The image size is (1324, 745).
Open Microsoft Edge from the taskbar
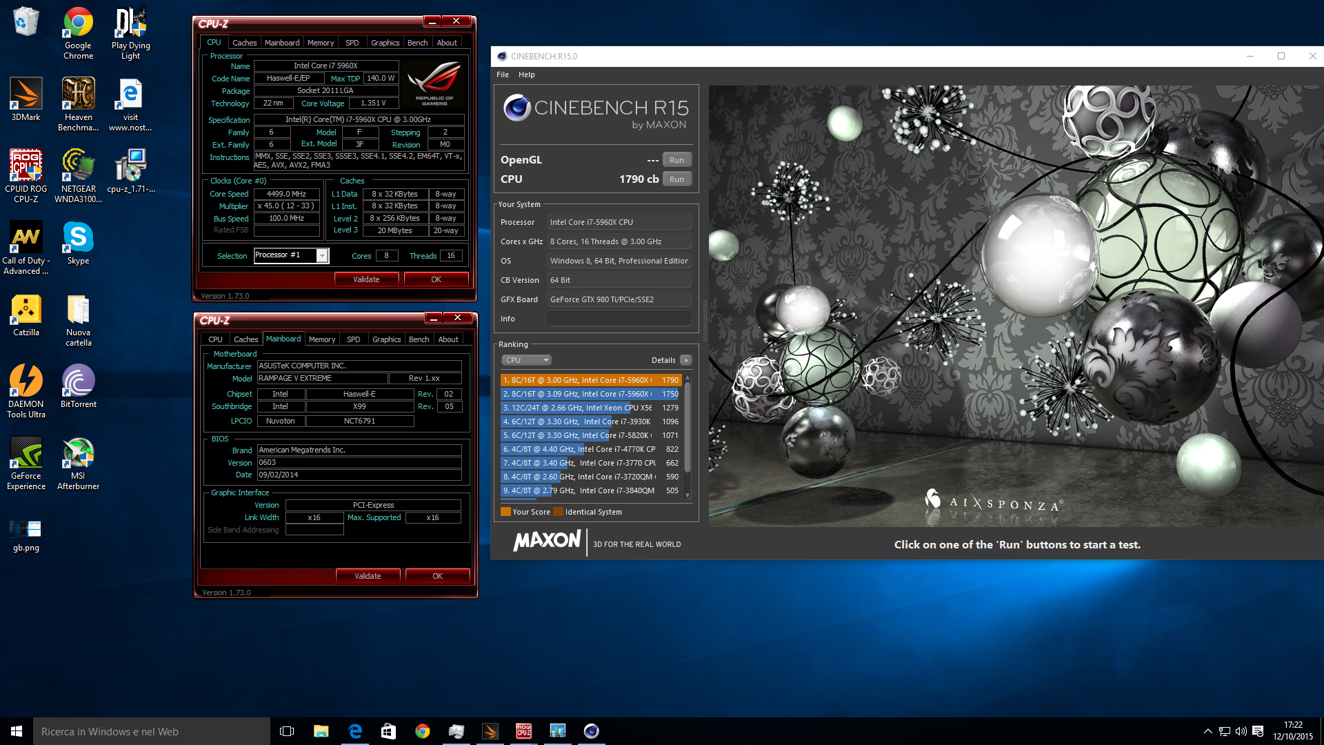[355, 731]
